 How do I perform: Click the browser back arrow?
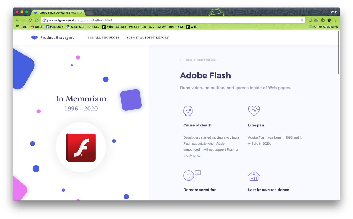pyautogui.click(x=17, y=20)
